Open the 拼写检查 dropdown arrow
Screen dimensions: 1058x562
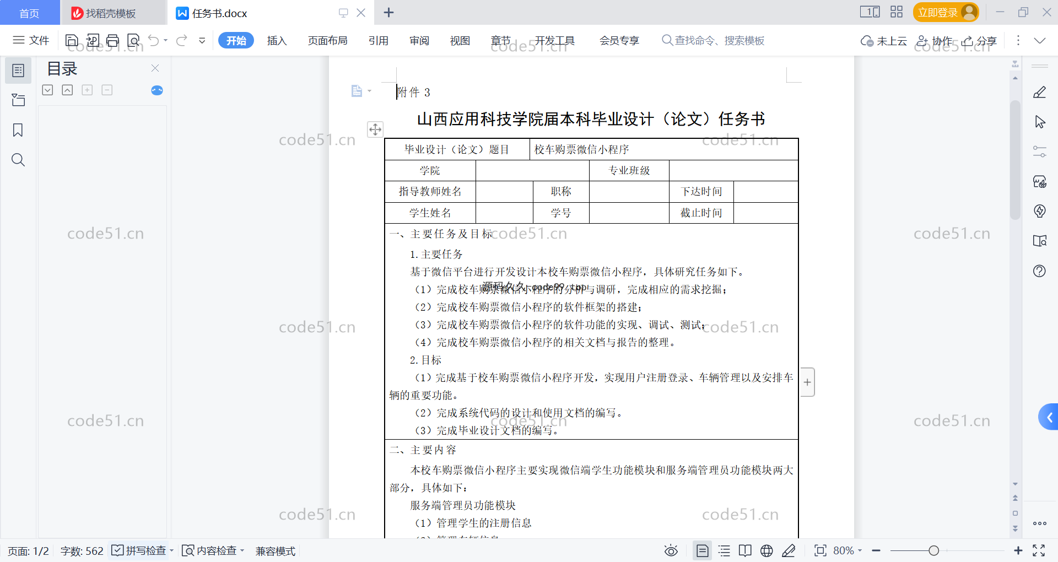(x=171, y=550)
